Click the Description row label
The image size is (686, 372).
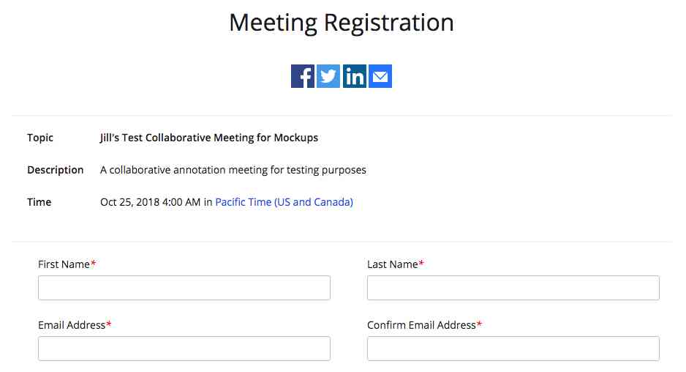coord(55,170)
